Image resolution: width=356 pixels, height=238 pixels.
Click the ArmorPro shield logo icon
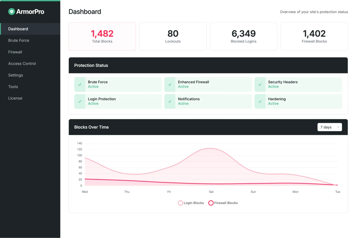pyautogui.click(x=11, y=11)
